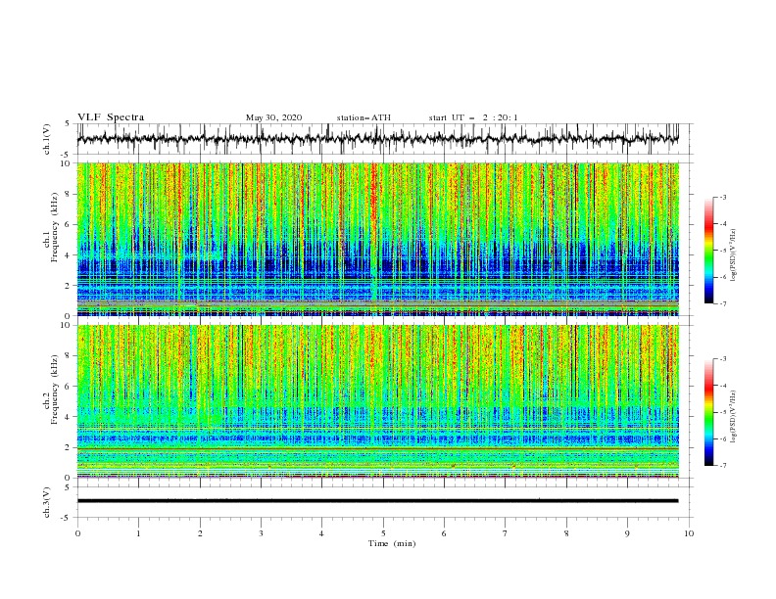Click the "9" tick on time axis
The width and height of the screenshot is (776, 599).
[627, 533]
